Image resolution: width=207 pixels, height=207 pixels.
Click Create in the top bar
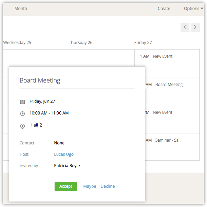tap(164, 9)
